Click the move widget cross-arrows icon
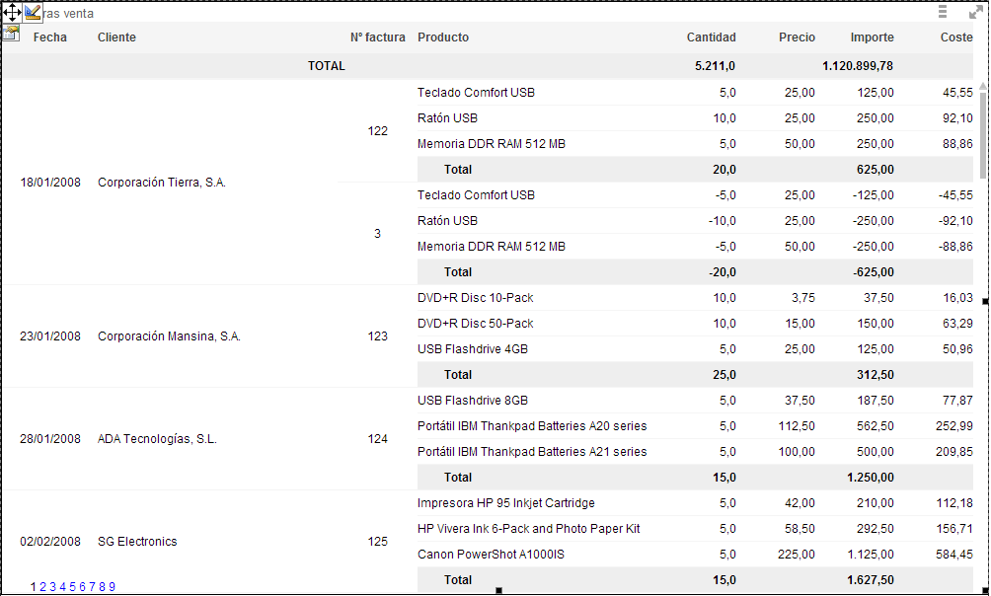The image size is (991, 596). [x=12, y=13]
